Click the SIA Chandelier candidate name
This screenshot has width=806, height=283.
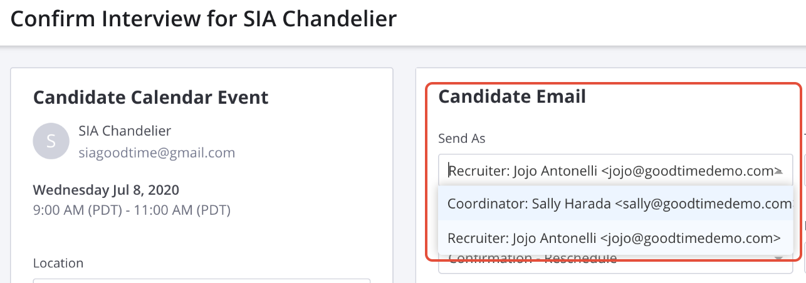pos(125,131)
